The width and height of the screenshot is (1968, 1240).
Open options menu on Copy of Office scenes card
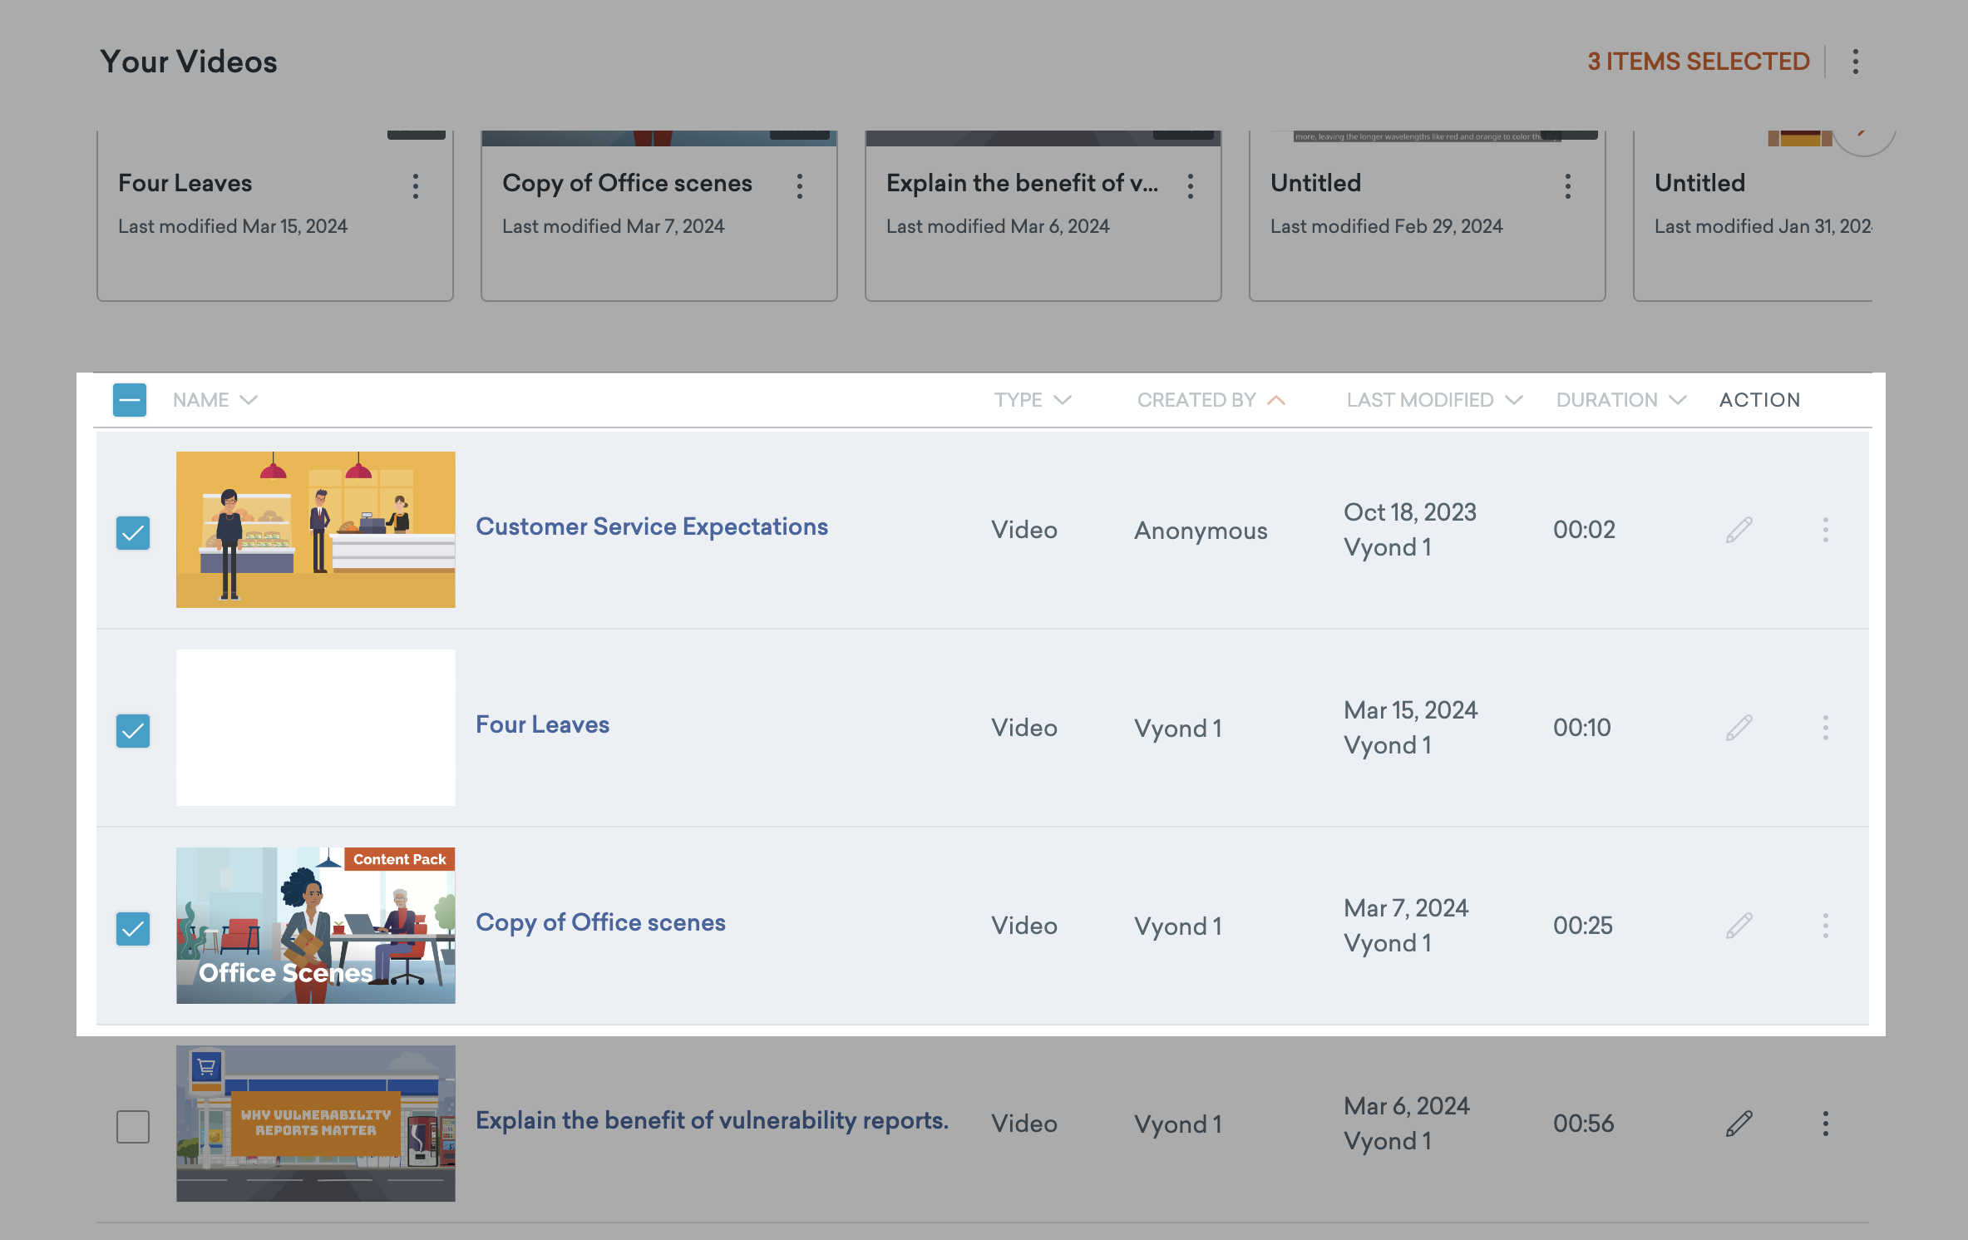[799, 185]
